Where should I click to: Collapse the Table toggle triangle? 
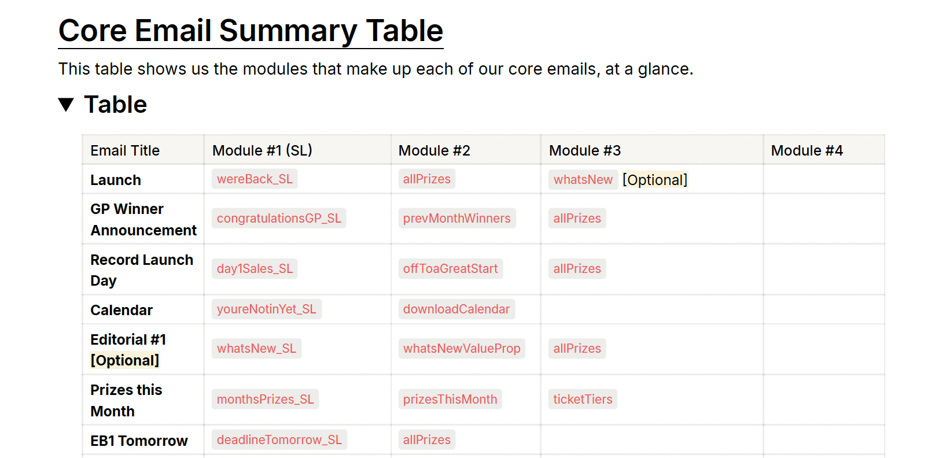coord(66,105)
